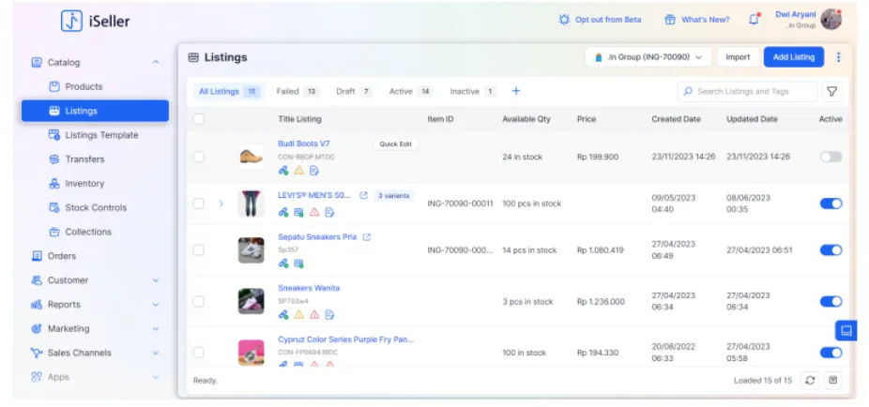Switch to the Failed listings tab
Screen dimensions: 869x407
pos(297,91)
